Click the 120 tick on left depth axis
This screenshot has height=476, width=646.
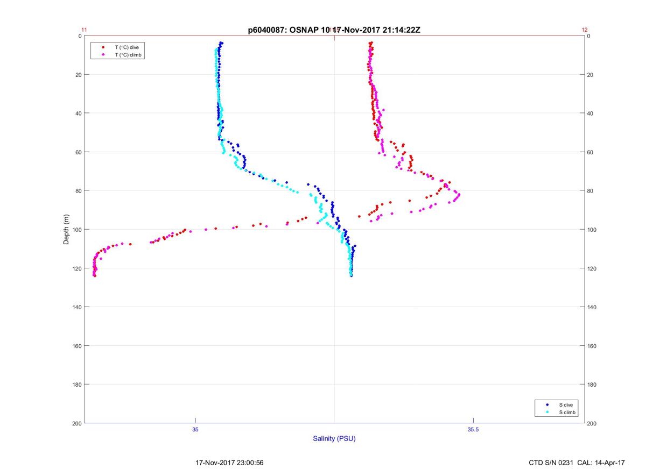[76, 268]
